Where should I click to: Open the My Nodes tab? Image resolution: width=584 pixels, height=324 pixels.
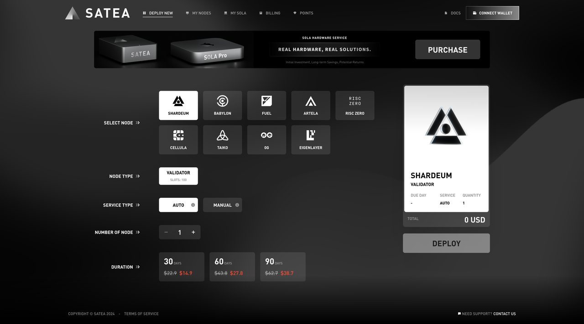(198, 13)
